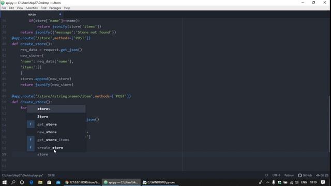Open File Explorer from taskbar

40,182
